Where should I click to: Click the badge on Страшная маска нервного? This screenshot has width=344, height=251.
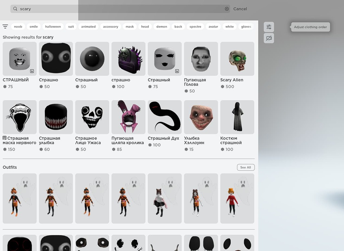coord(4,138)
